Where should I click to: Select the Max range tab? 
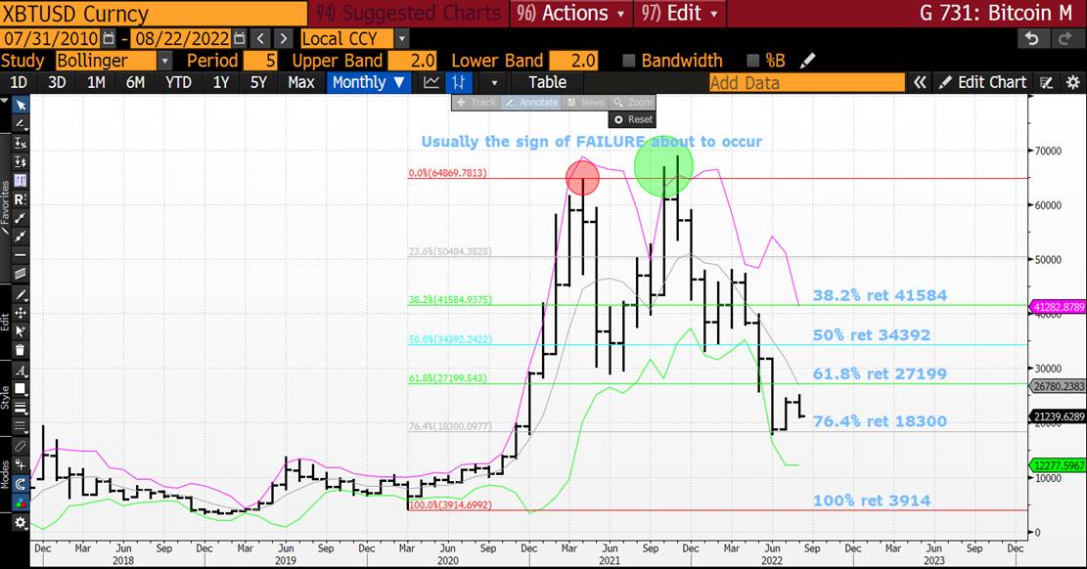[301, 82]
